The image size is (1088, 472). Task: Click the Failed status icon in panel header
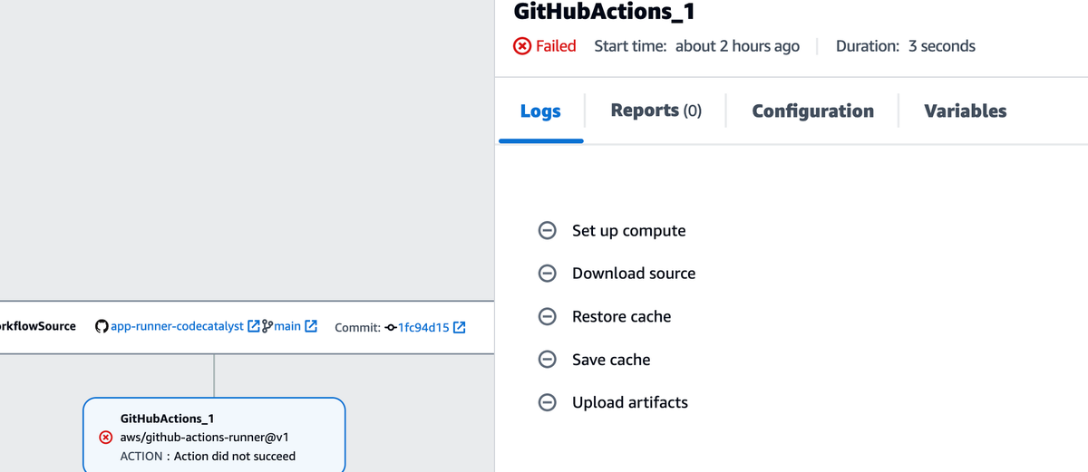point(522,46)
